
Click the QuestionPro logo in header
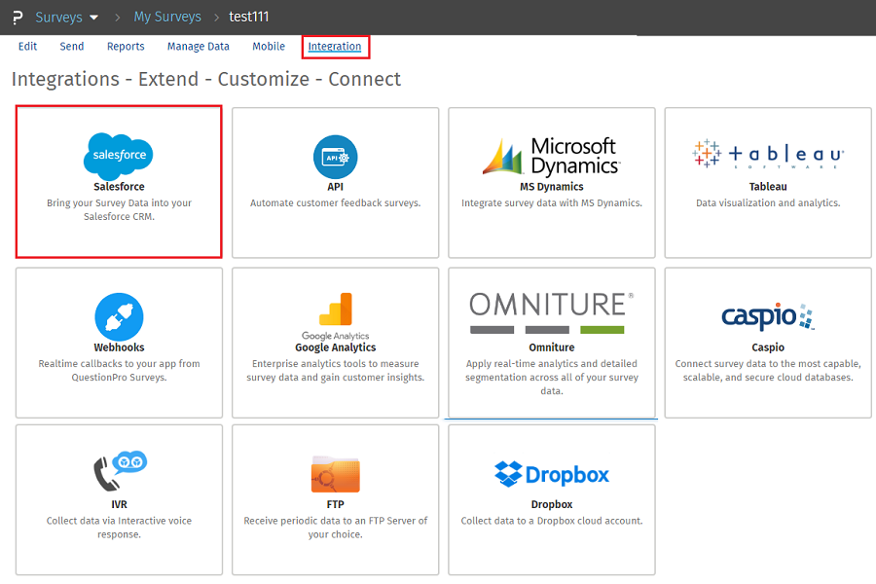18,18
